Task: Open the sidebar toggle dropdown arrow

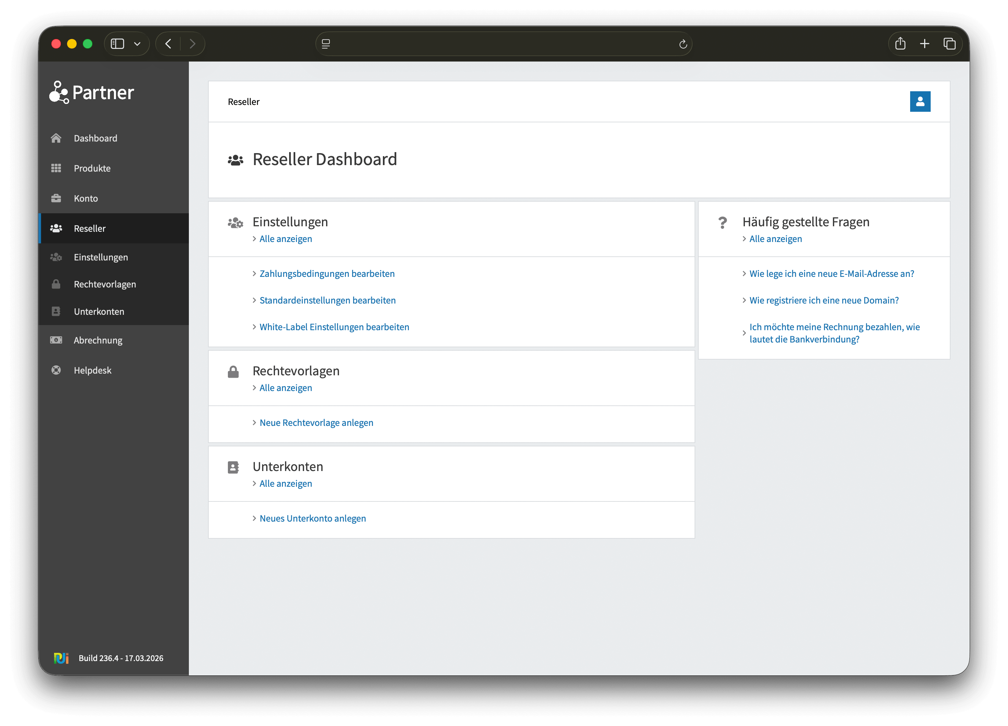Action: tap(137, 44)
